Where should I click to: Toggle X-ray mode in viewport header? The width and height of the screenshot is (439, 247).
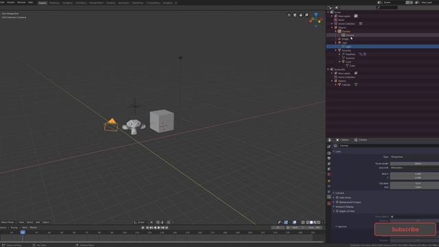[303, 222]
